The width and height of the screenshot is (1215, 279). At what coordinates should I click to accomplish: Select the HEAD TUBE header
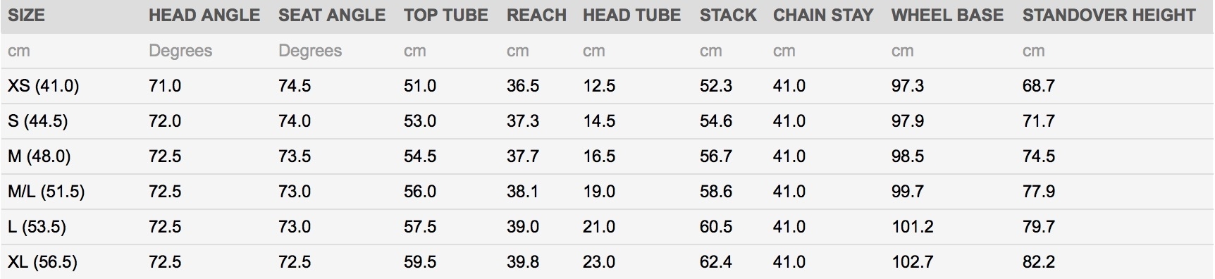632,15
